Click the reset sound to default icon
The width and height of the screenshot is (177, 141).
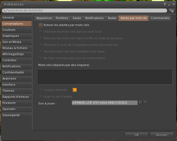click(145, 103)
